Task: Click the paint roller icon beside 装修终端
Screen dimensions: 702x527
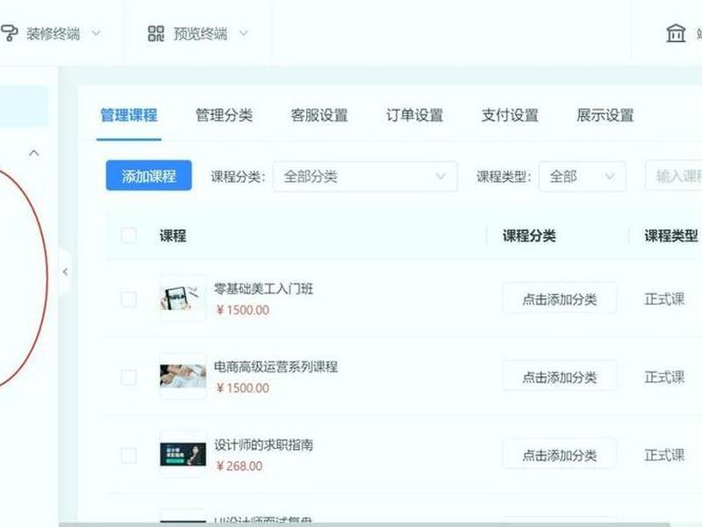Action: coord(9,33)
